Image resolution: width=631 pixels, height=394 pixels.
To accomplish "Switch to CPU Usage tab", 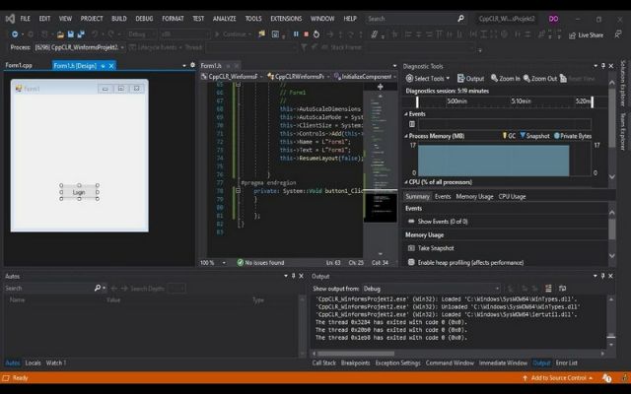I will (512, 197).
